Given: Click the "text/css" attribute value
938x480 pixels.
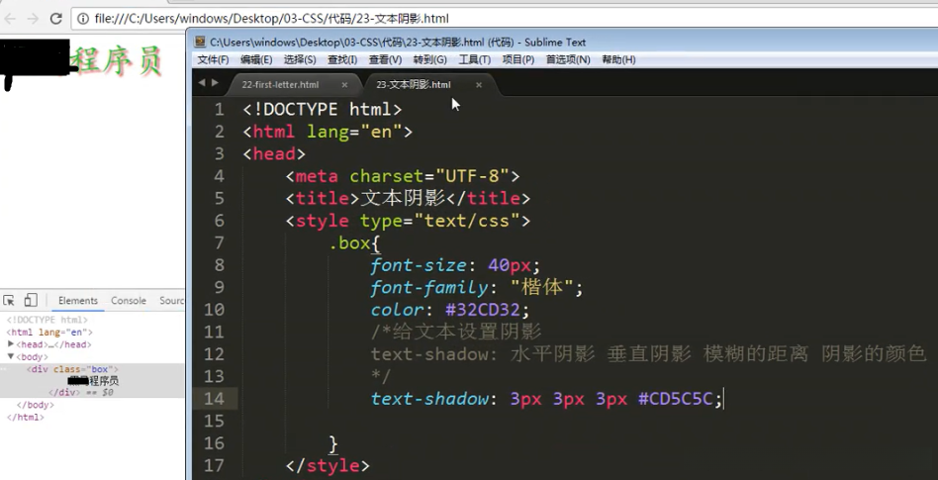Looking at the screenshot, I should (467, 221).
